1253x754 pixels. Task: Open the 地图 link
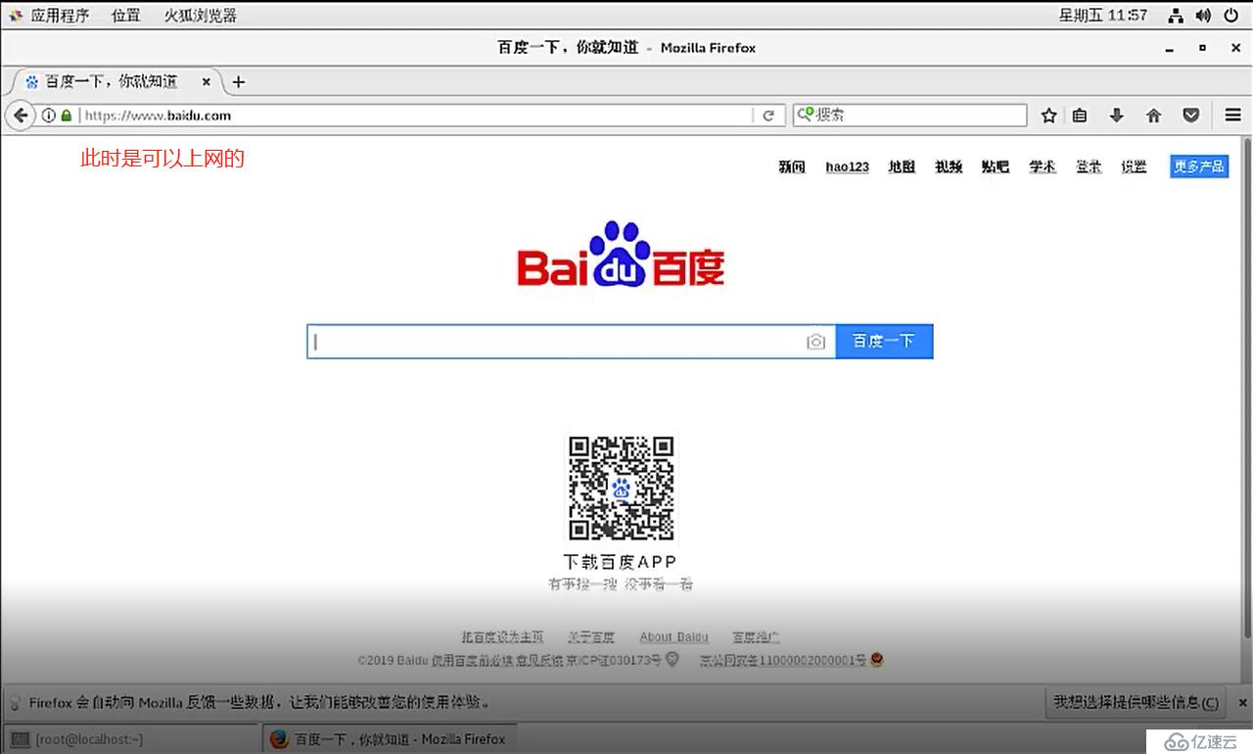902,166
